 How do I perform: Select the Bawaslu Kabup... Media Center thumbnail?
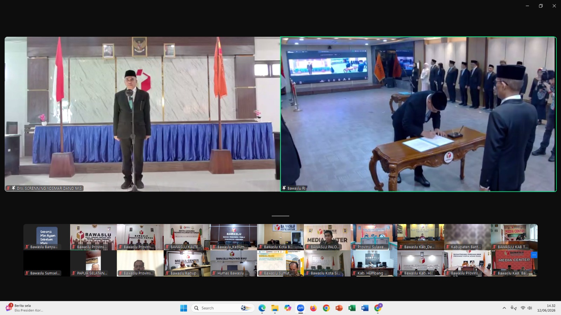point(187,263)
